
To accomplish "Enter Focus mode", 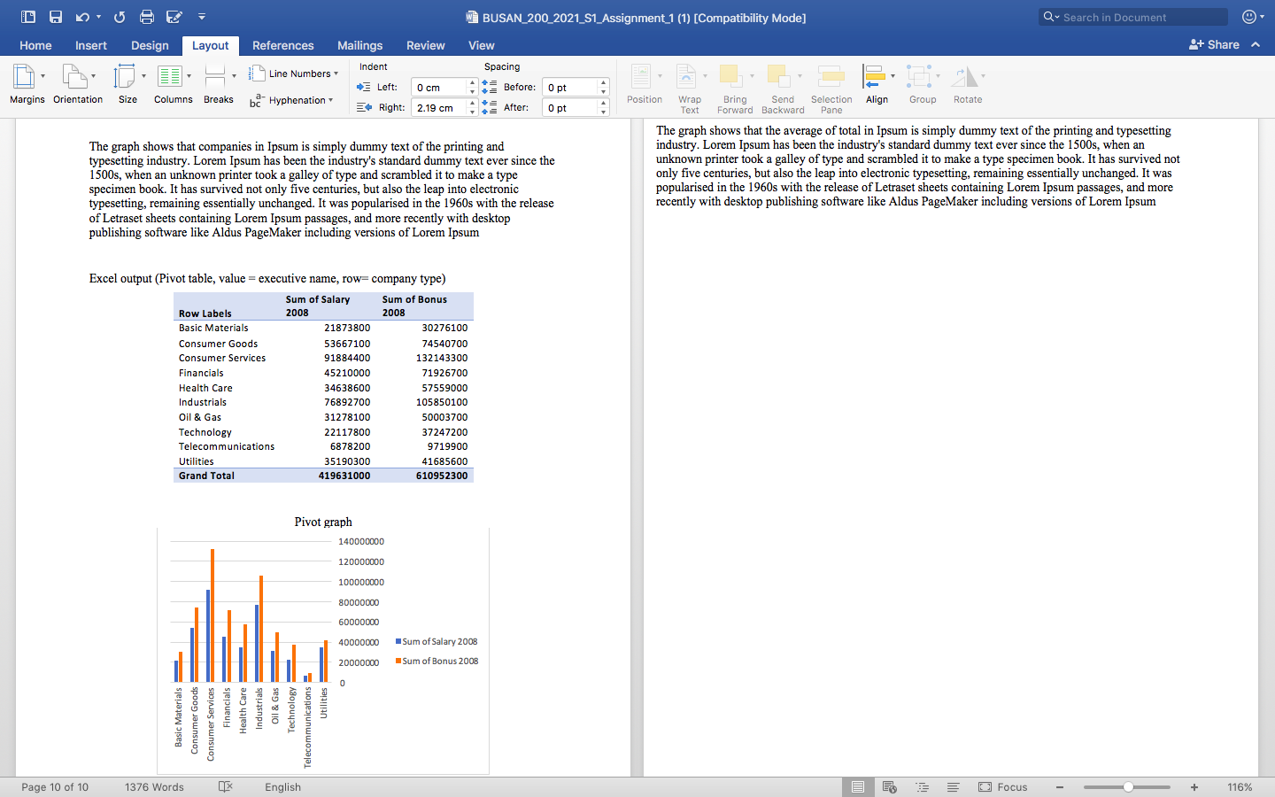I will (x=1003, y=786).
